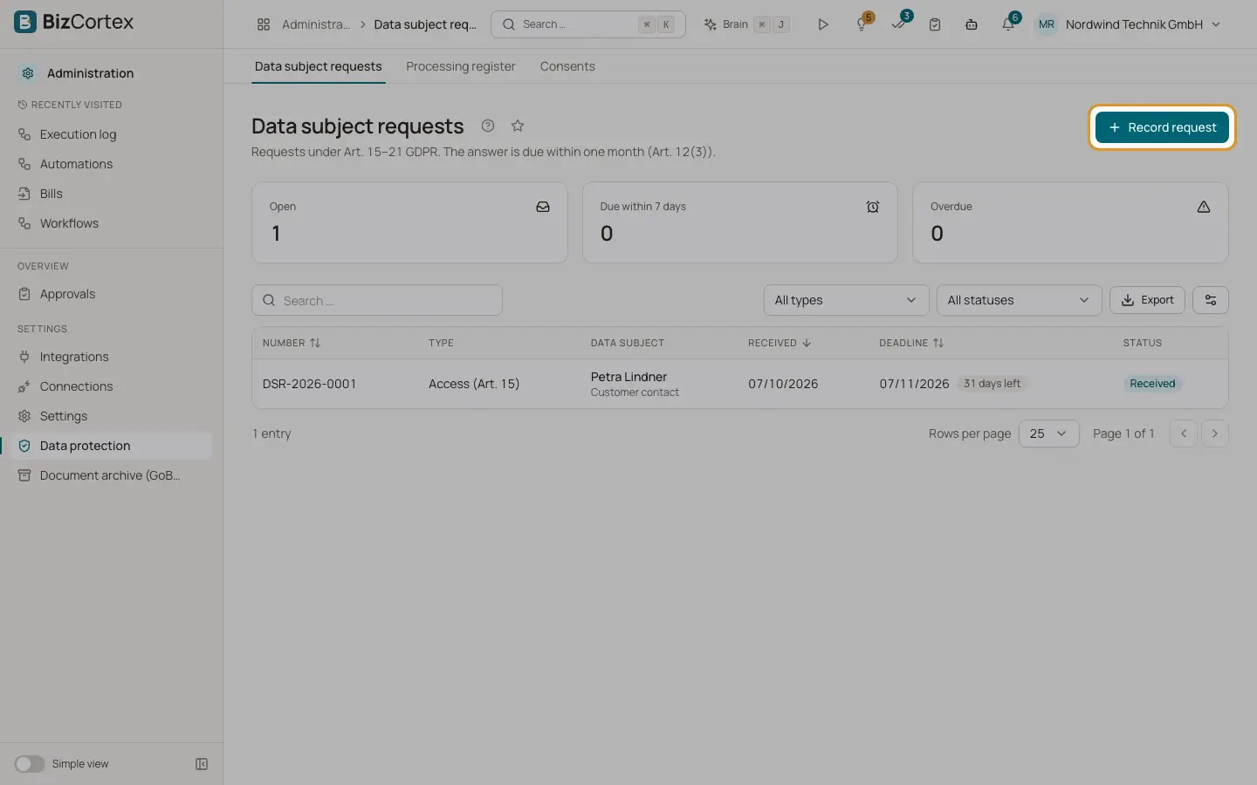The height and width of the screenshot is (785, 1257).
Task: Click the global search box in the top bar
Action: [x=588, y=24]
